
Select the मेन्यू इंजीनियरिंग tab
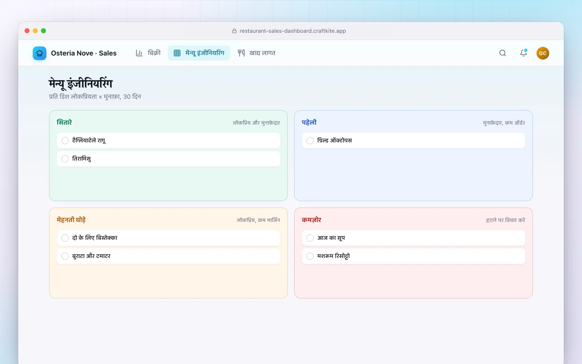[x=199, y=53]
